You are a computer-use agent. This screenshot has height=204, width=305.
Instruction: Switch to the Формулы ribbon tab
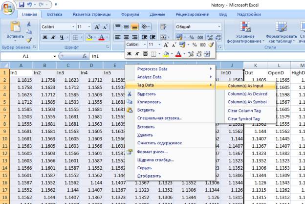(130, 15)
